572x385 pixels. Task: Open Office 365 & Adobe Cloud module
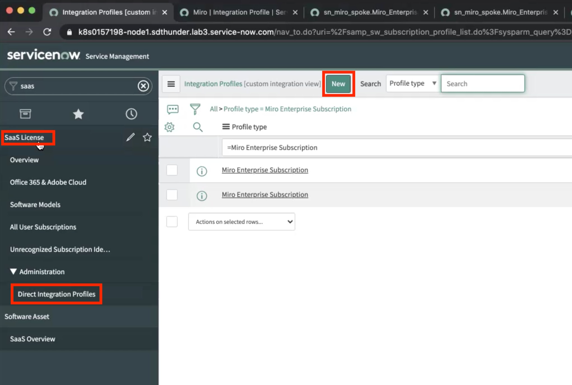tap(48, 182)
